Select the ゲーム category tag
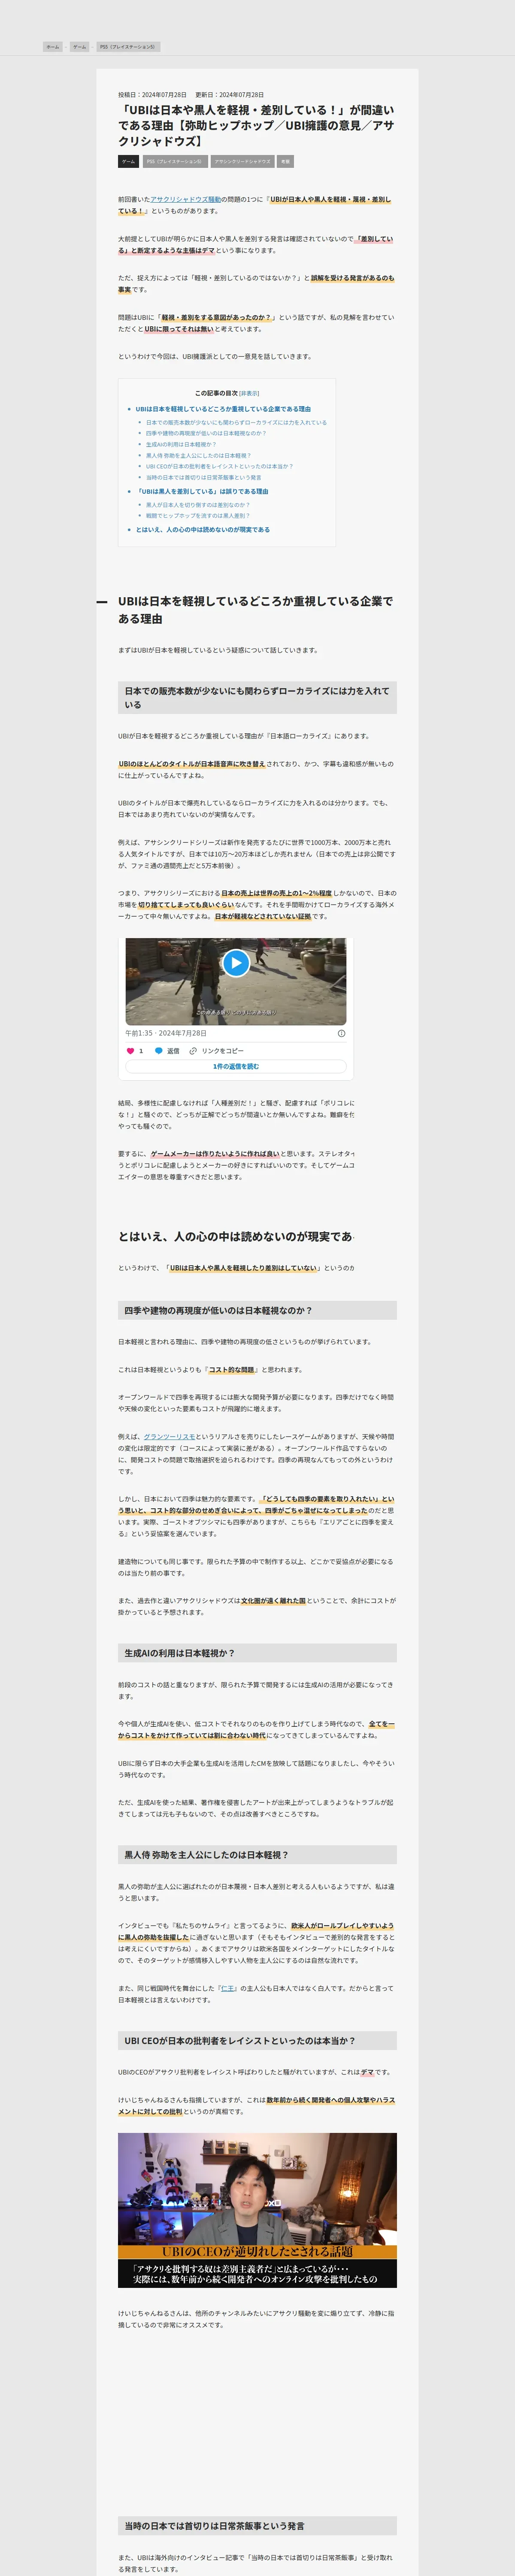Screen dimensions: 515x2576 tap(128, 161)
